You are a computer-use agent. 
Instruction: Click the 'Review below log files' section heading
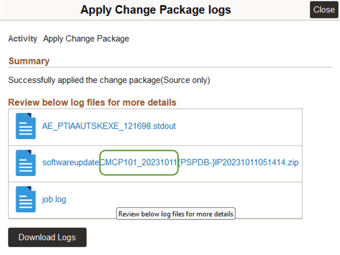pyautogui.click(x=92, y=102)
